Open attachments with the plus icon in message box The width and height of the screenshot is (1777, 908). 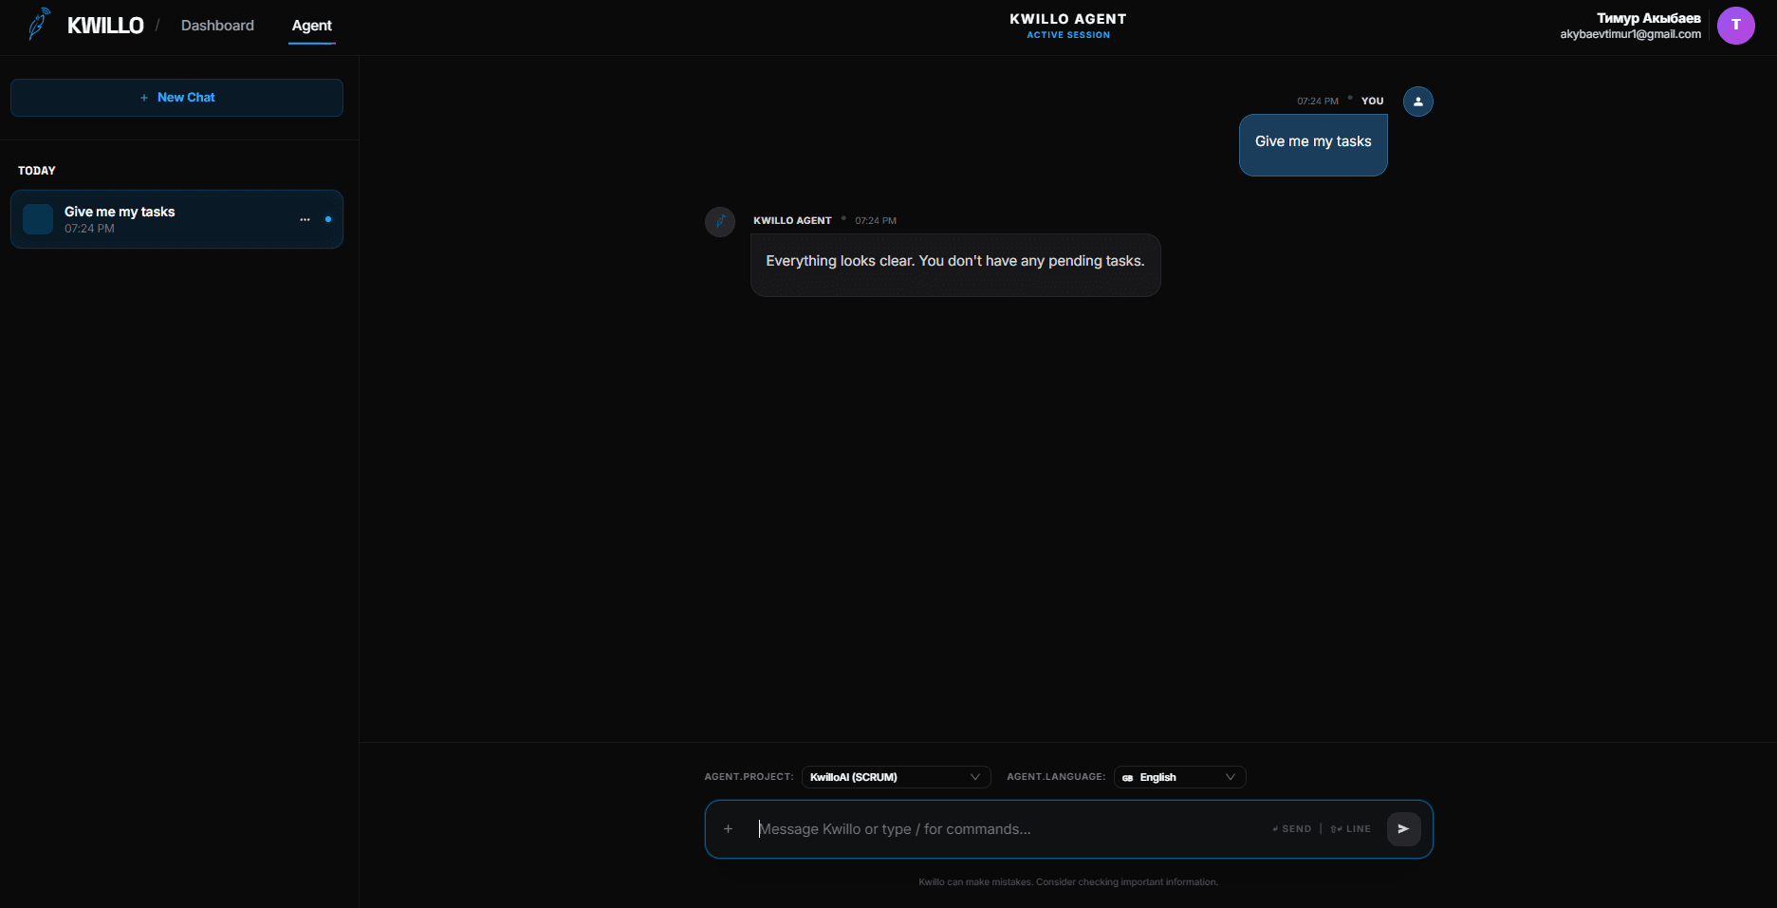(x=728, y=828)
